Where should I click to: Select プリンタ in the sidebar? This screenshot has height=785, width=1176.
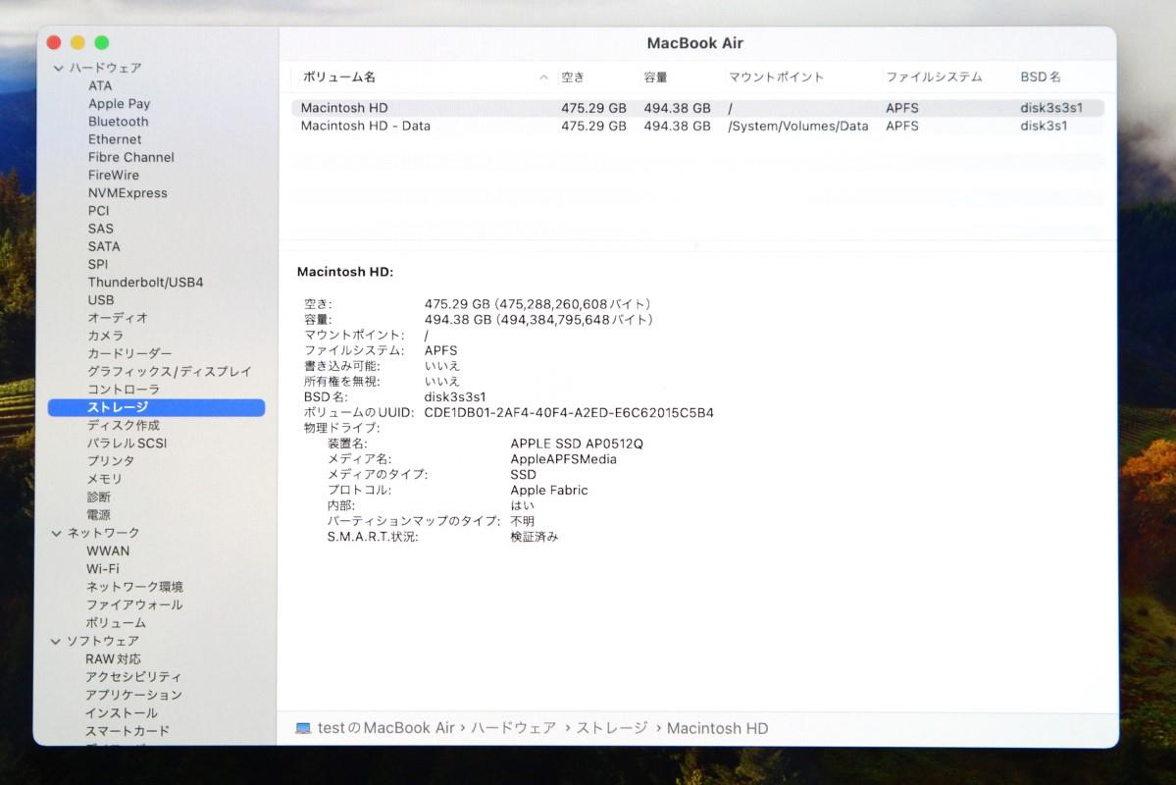coord(111,461)
